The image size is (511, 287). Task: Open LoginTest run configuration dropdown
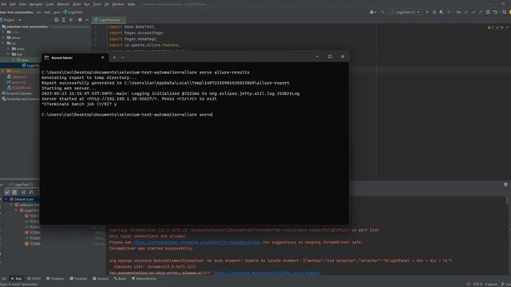(406, 12)
